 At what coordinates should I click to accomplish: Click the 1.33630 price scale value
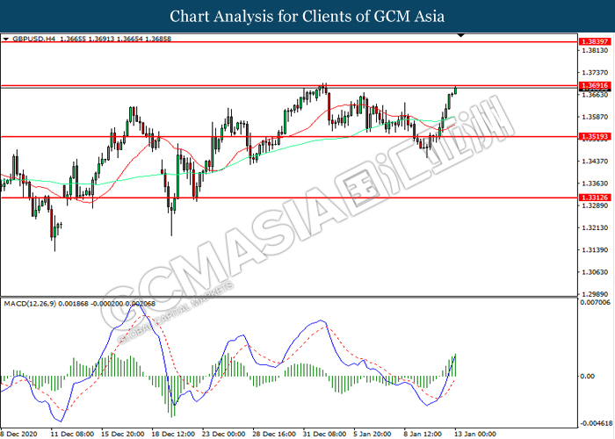(596, 184)
